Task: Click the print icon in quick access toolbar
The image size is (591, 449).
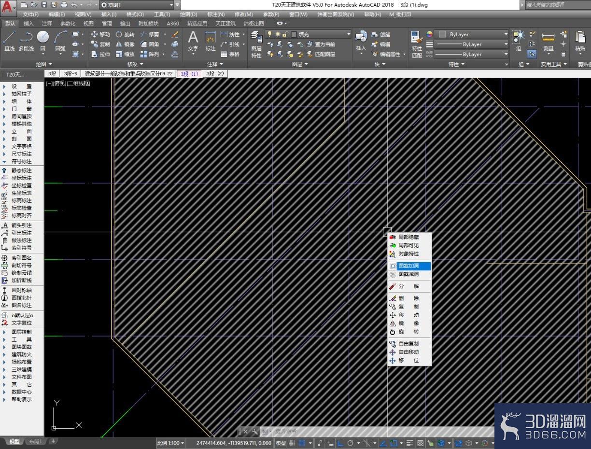Action: (64, 5)
